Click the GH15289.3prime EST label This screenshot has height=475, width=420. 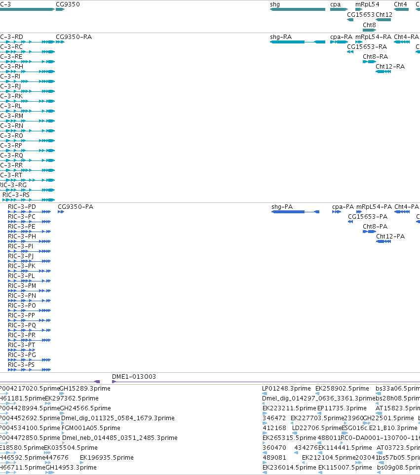coord(85,389)
